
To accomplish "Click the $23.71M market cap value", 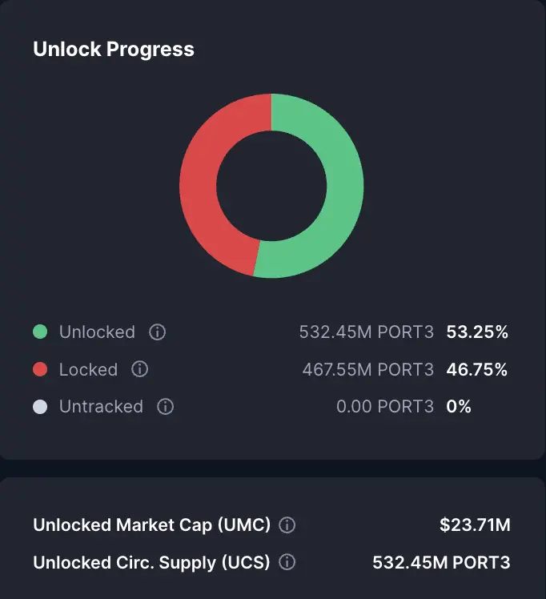I will [x=475, y=525].
